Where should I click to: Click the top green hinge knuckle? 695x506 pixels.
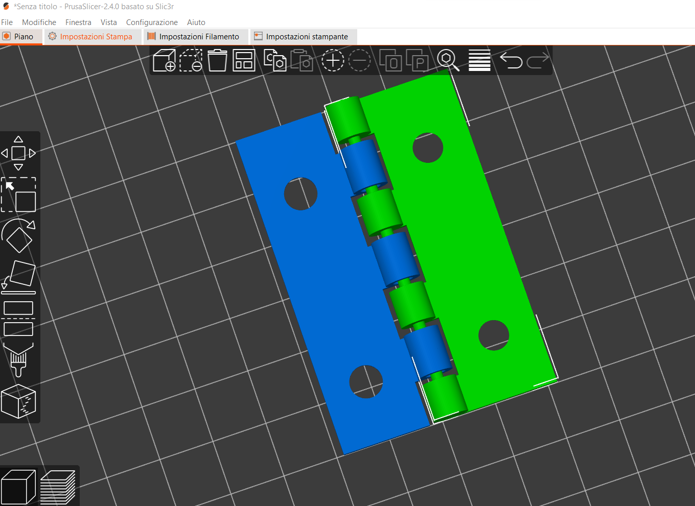click(x=347, y=118)
